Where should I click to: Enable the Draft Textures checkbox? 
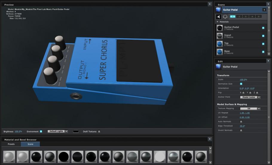(99, 131)
